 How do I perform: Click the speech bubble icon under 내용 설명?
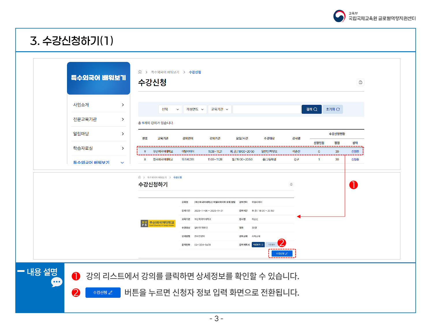point(57,282)
